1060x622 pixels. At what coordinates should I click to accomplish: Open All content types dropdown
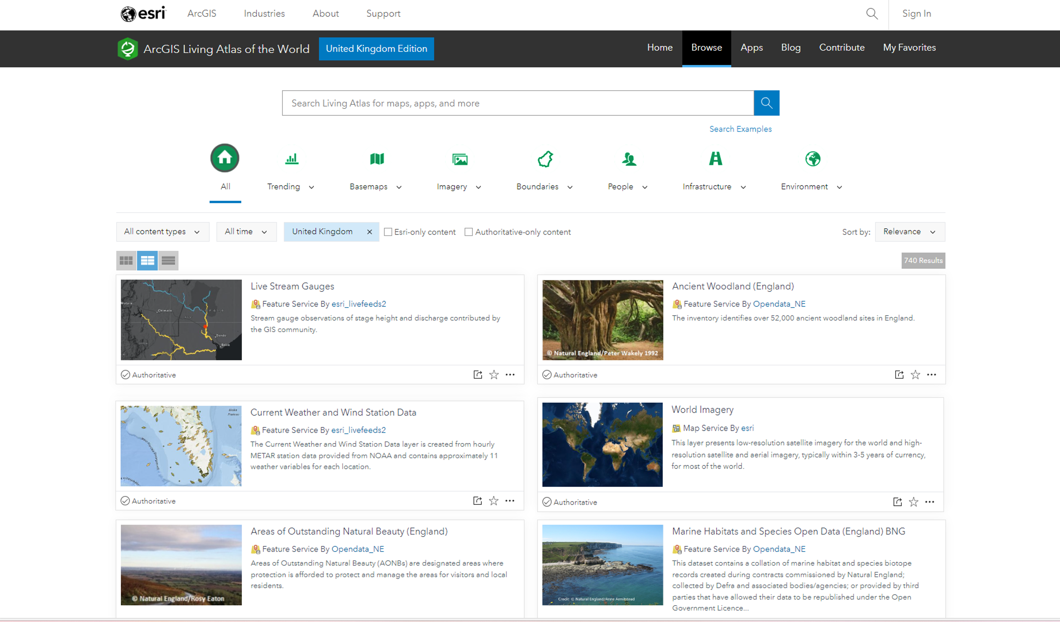162,232
